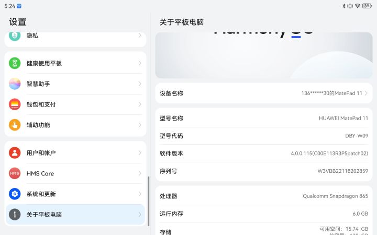Viewport: 377px width, 235px height.
Task: Select the 钱包和支付 menu entry
Action: click(x=75, y=104)
